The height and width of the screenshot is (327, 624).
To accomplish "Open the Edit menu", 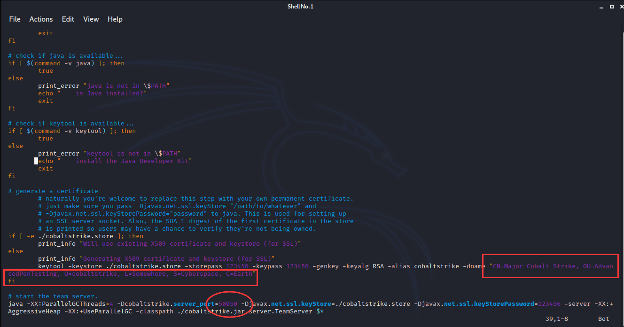I will [x=68, y=19].
